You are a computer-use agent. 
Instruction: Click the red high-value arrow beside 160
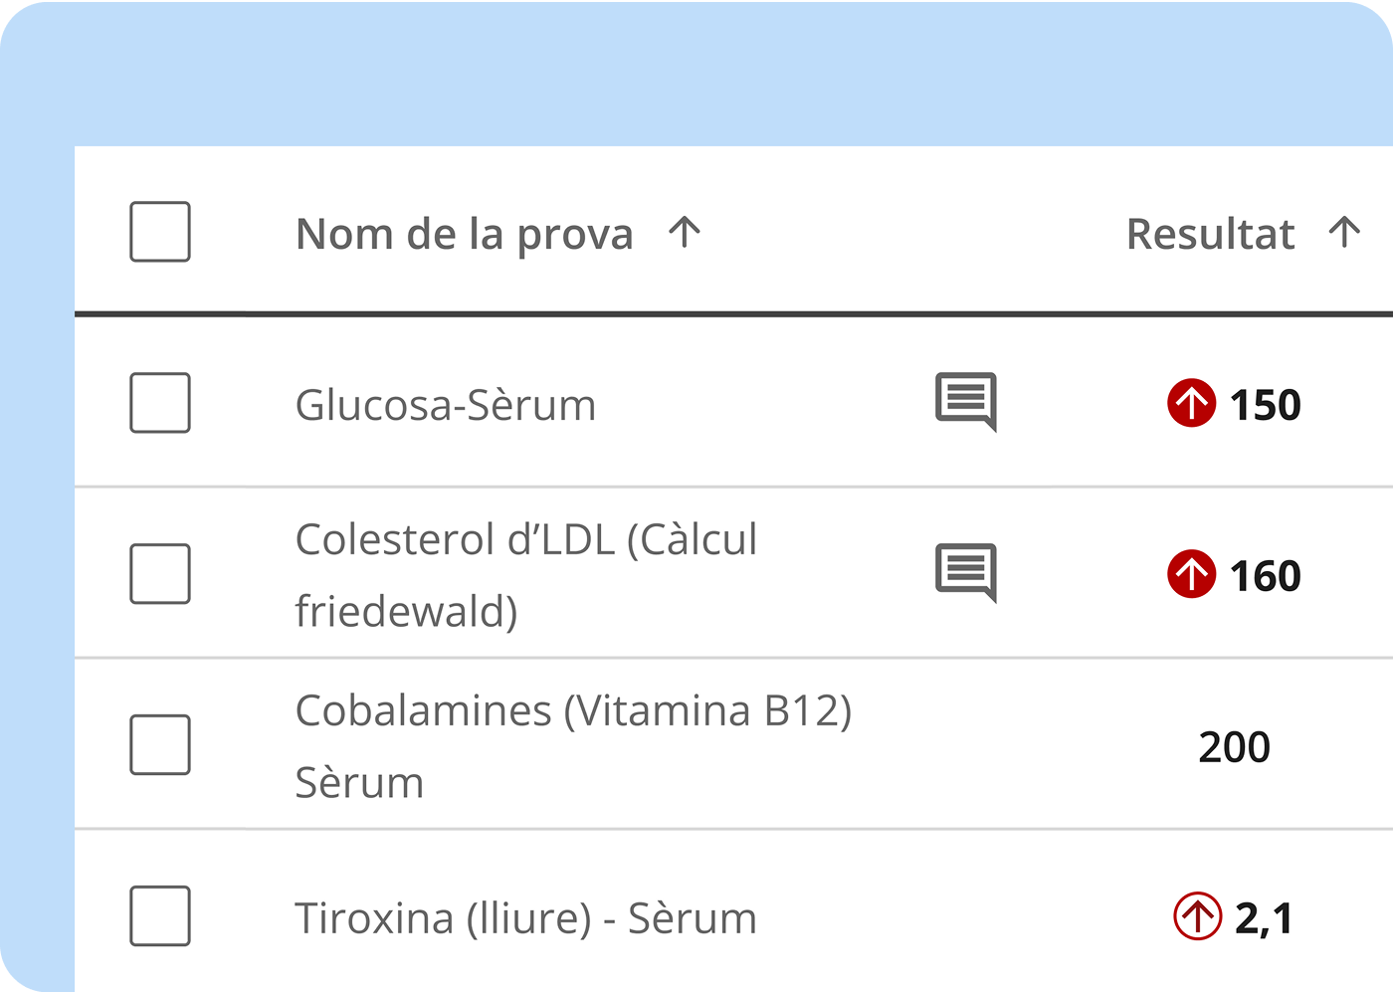pyautogui.click(x=1191, y=574)
